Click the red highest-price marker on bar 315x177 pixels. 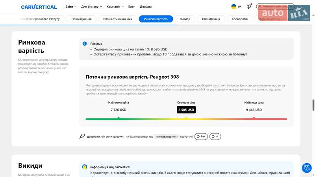[254, 118]
